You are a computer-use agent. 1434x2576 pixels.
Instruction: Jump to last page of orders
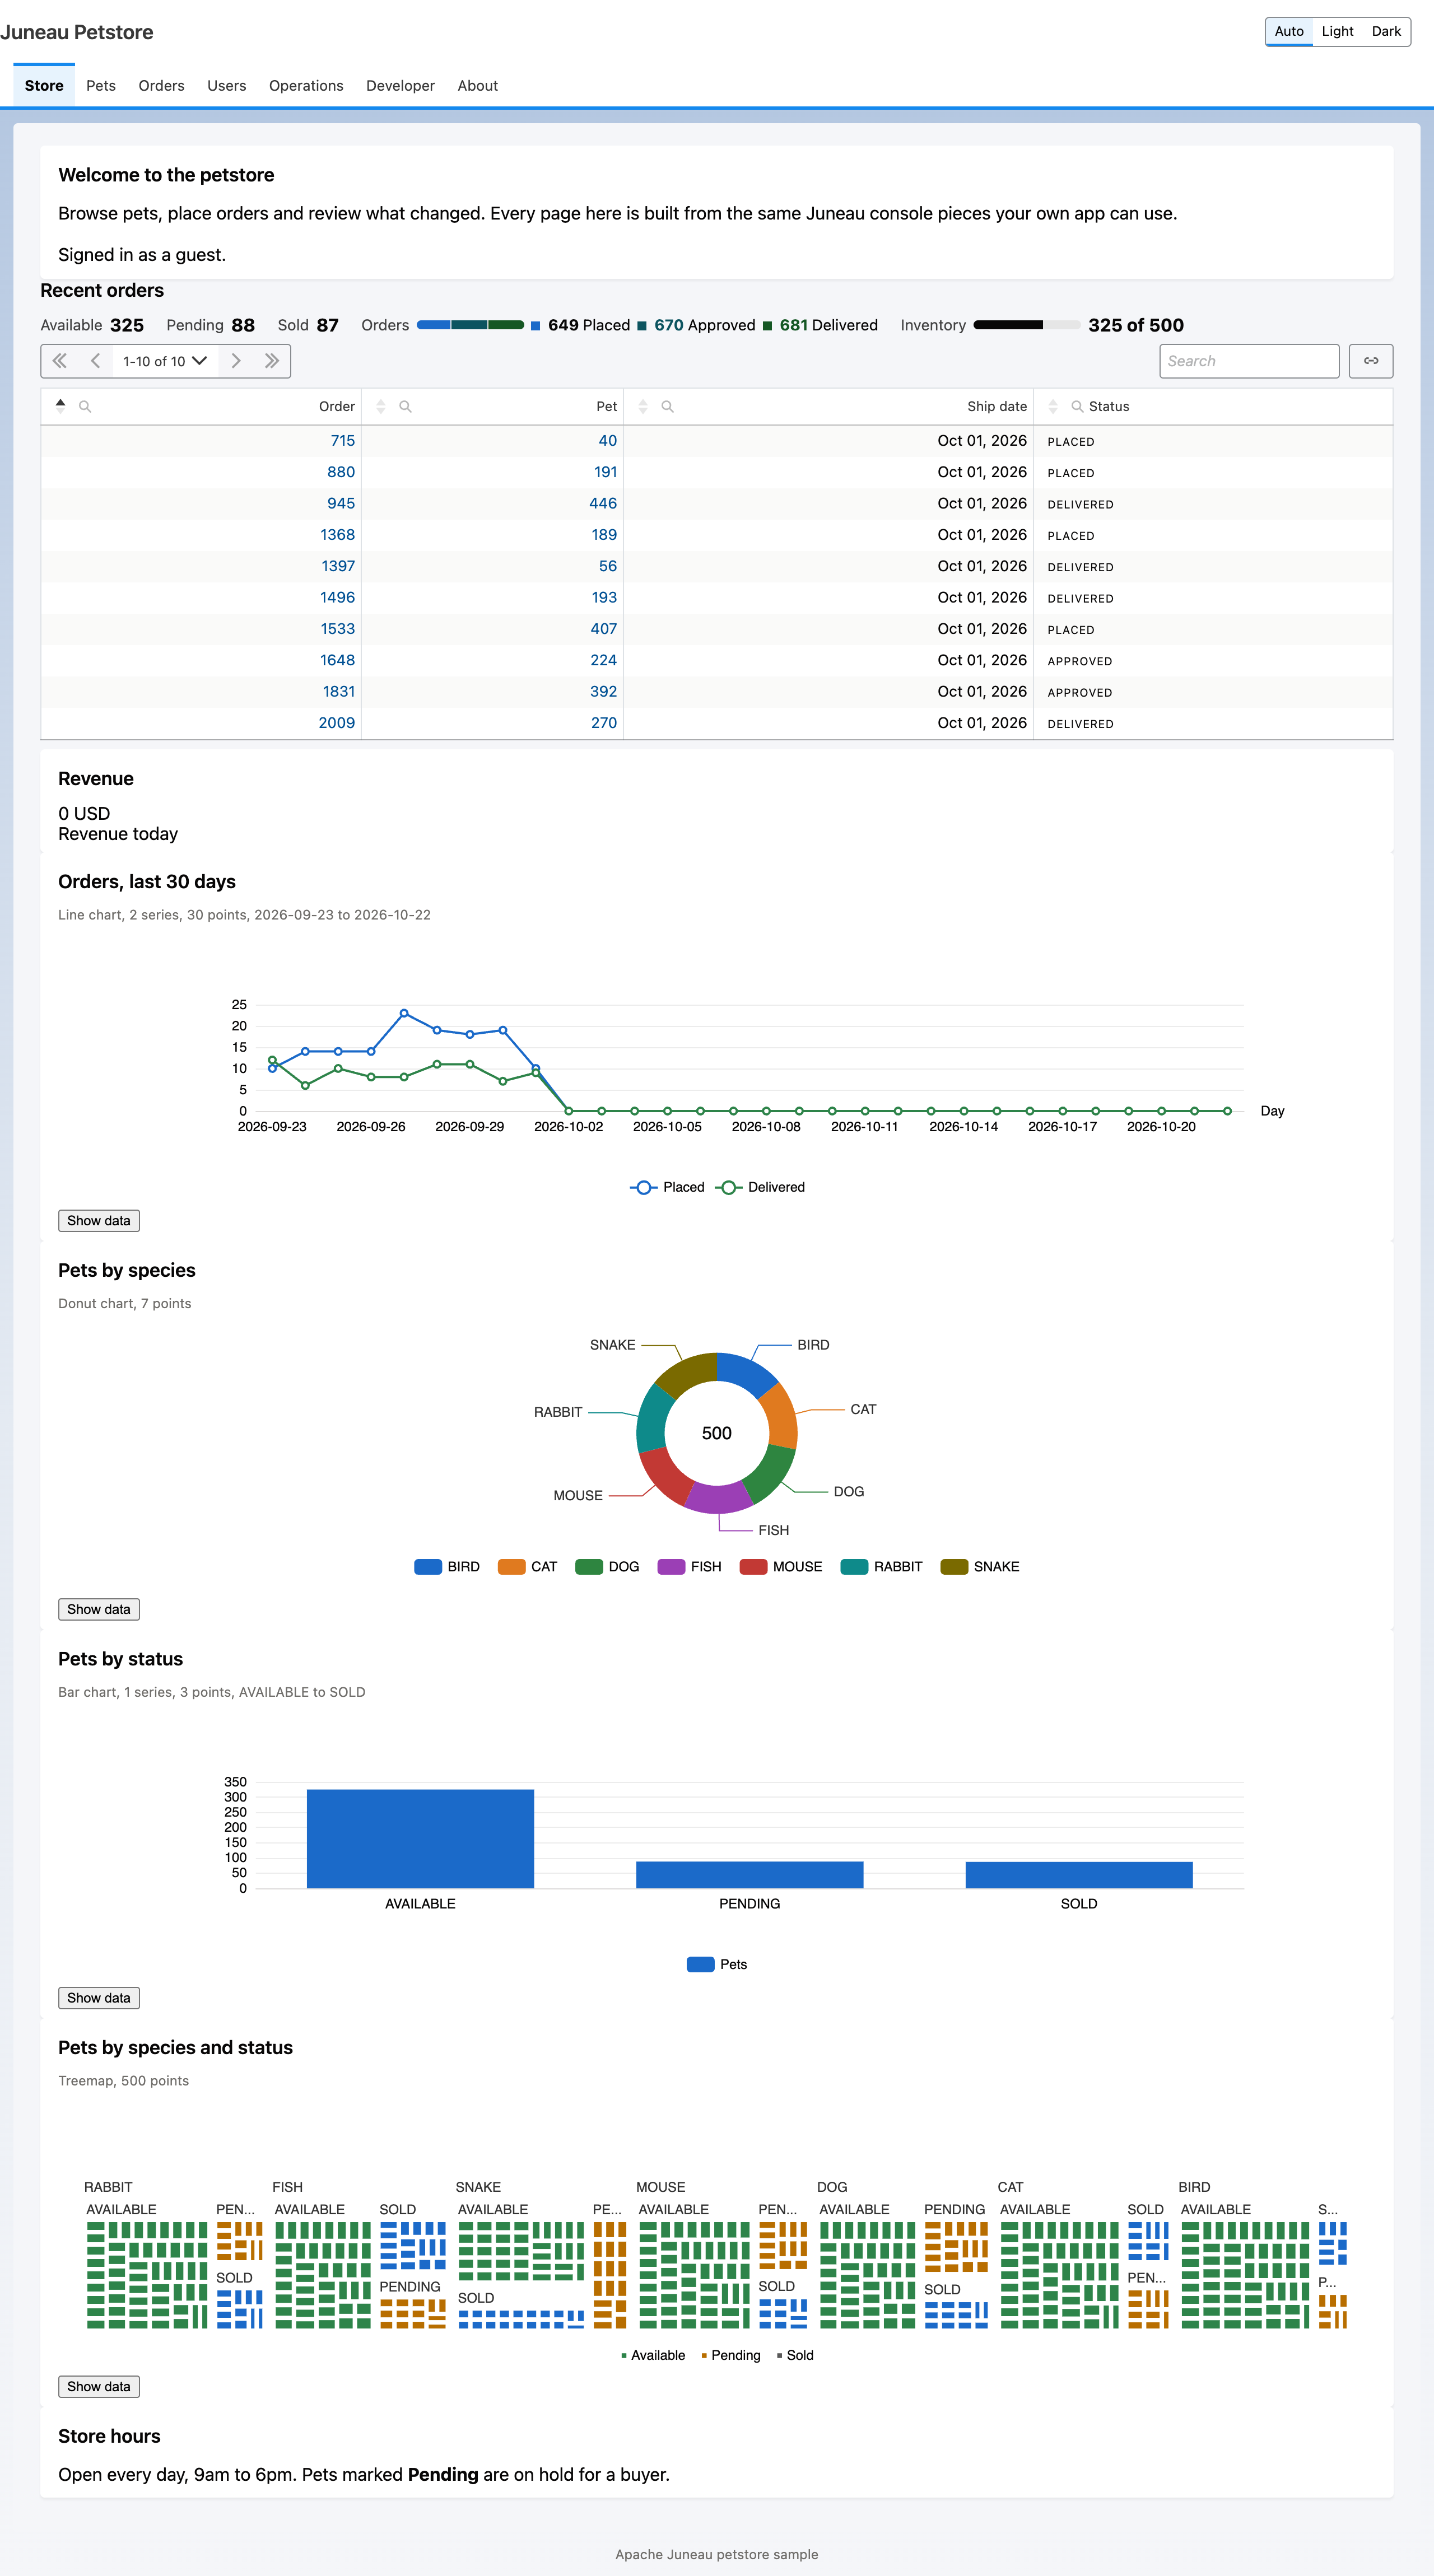click(x=271, y=361)
